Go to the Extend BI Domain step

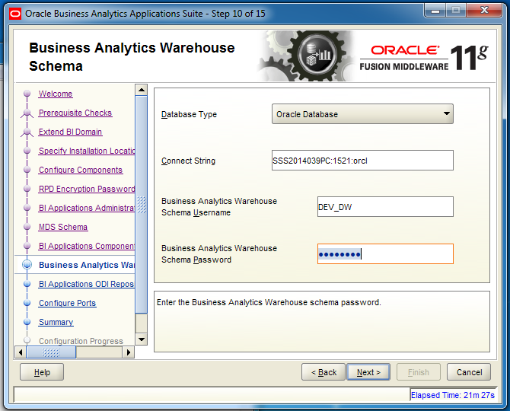(x=70, y=132)
